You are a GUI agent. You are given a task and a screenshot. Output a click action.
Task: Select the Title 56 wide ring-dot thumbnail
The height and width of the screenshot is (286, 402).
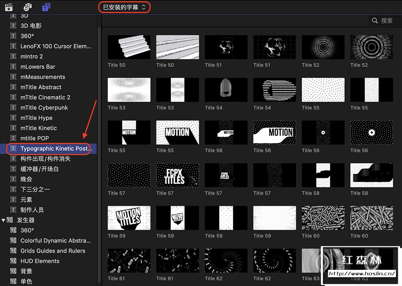(372, 132)
